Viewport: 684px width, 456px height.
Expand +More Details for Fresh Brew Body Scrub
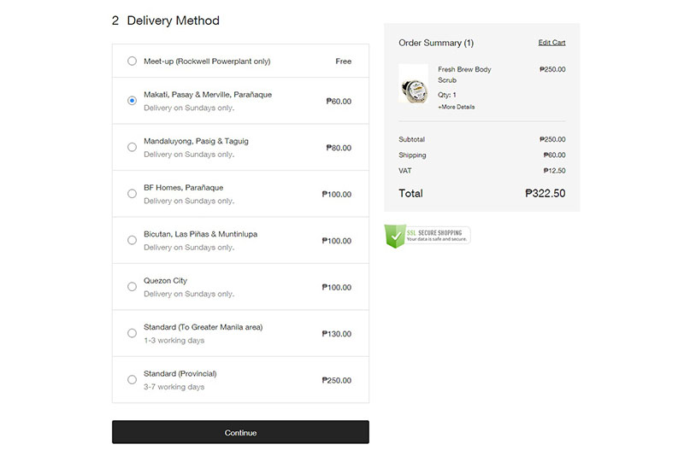(457, 107)
